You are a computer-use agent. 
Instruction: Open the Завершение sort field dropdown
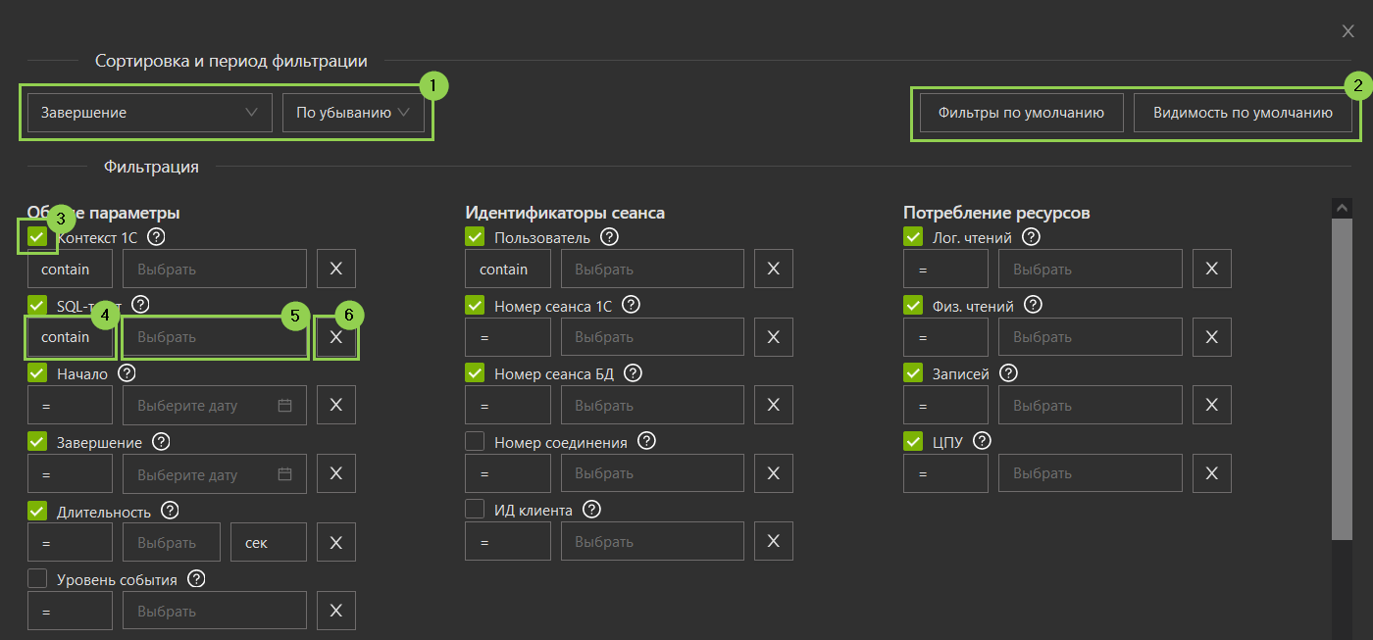(149, 113)
